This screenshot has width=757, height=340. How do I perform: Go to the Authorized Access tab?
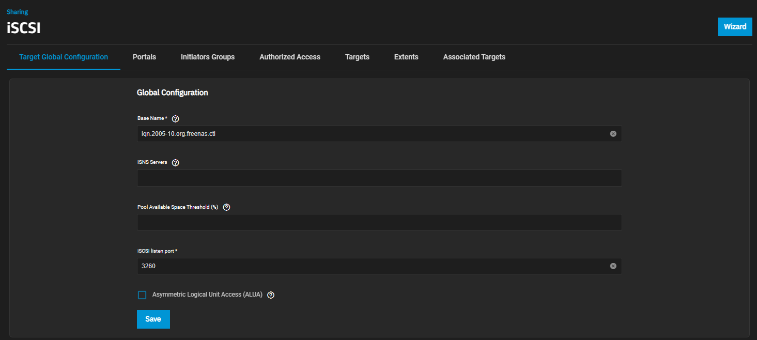point(290,57)
